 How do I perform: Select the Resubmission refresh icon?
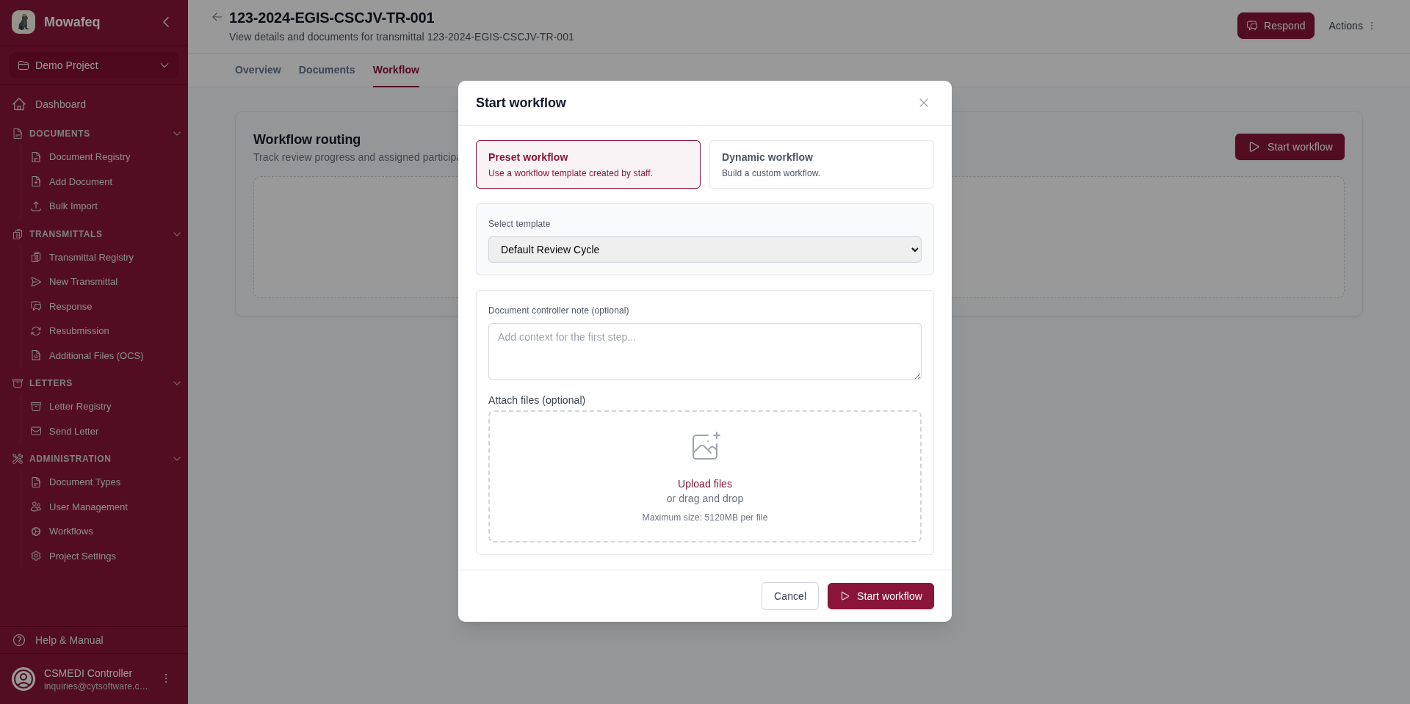[x=37, y=331]
